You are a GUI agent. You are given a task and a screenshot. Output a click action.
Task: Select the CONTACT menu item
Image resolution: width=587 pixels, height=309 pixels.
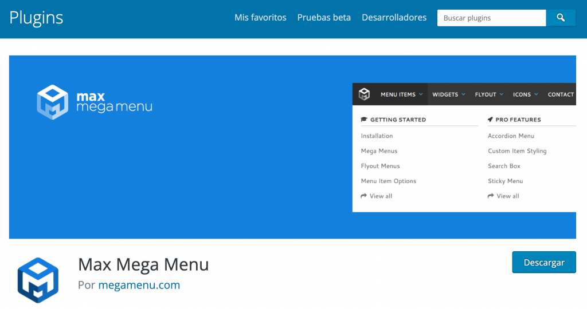[x=561, y=94]
